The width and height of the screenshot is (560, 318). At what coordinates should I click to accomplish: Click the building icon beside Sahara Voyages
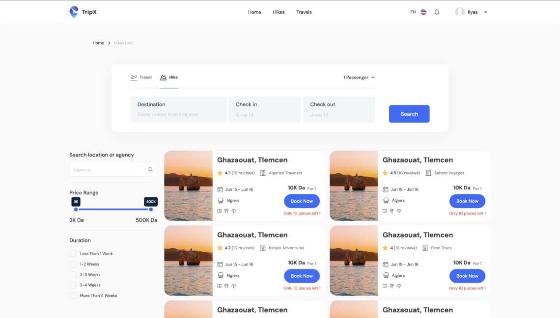428,173
